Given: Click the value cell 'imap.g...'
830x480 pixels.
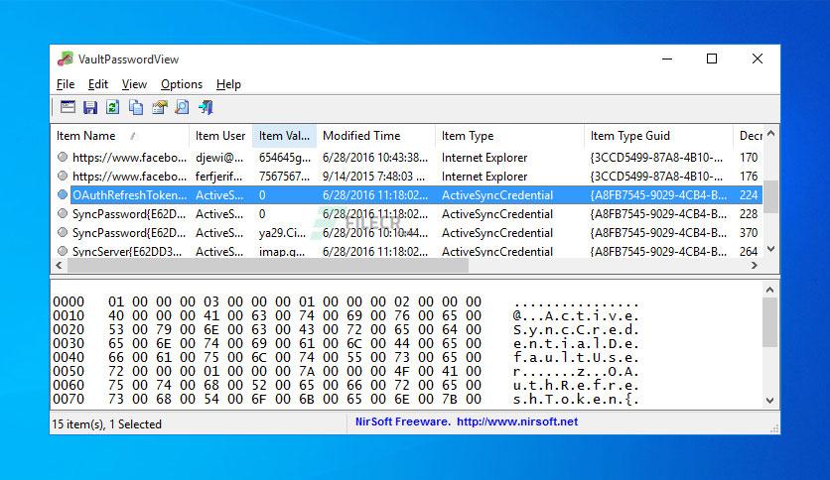Looking at the screenshot, I should [x=282, y=252].
